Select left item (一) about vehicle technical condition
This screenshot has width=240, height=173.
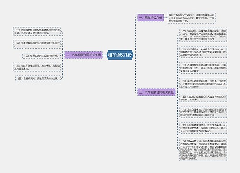[x=37, y=31]
